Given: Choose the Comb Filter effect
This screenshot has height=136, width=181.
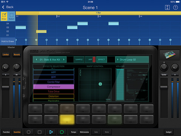Looking at the screenshot, I should [54, 82].
